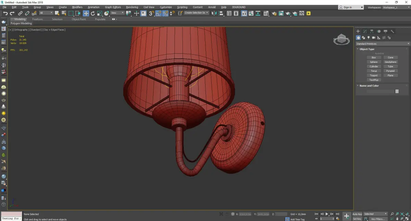Open Key Filters dialog
411x221 pixels.
point(378,219)
